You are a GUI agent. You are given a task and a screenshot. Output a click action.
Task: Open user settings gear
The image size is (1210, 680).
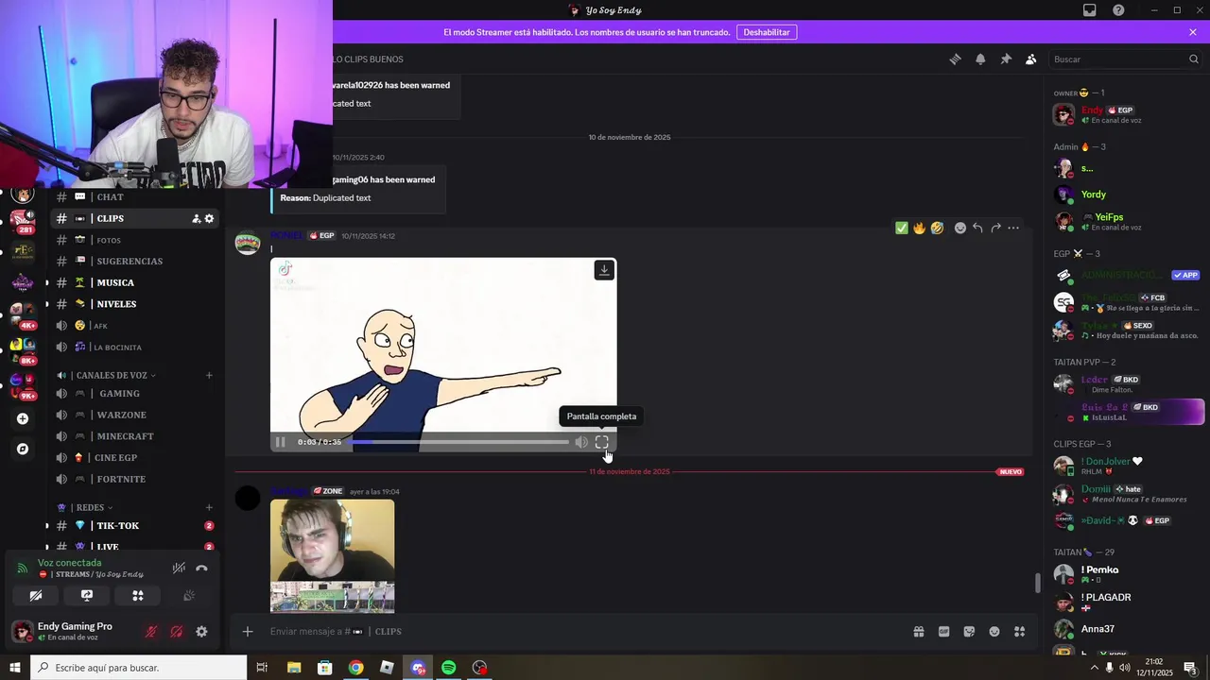click(201, 632)
